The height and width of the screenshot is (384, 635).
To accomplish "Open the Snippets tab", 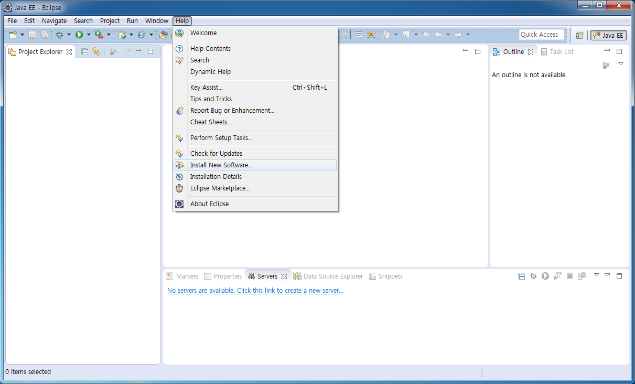I will tap(386, 276).
